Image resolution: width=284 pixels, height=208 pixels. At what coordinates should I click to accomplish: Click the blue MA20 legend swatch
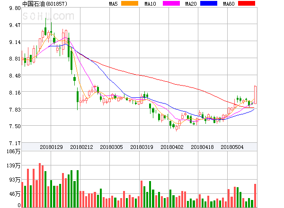click(209, 3)
